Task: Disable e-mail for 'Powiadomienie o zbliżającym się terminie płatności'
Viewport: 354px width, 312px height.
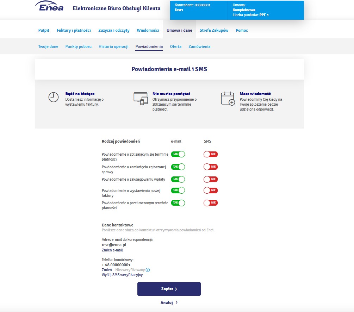Action: click(178, 154)
